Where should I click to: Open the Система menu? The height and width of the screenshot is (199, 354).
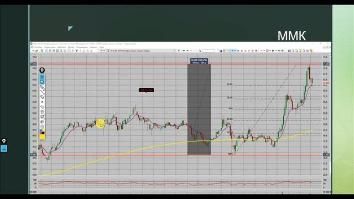click(x=38, y=48)
